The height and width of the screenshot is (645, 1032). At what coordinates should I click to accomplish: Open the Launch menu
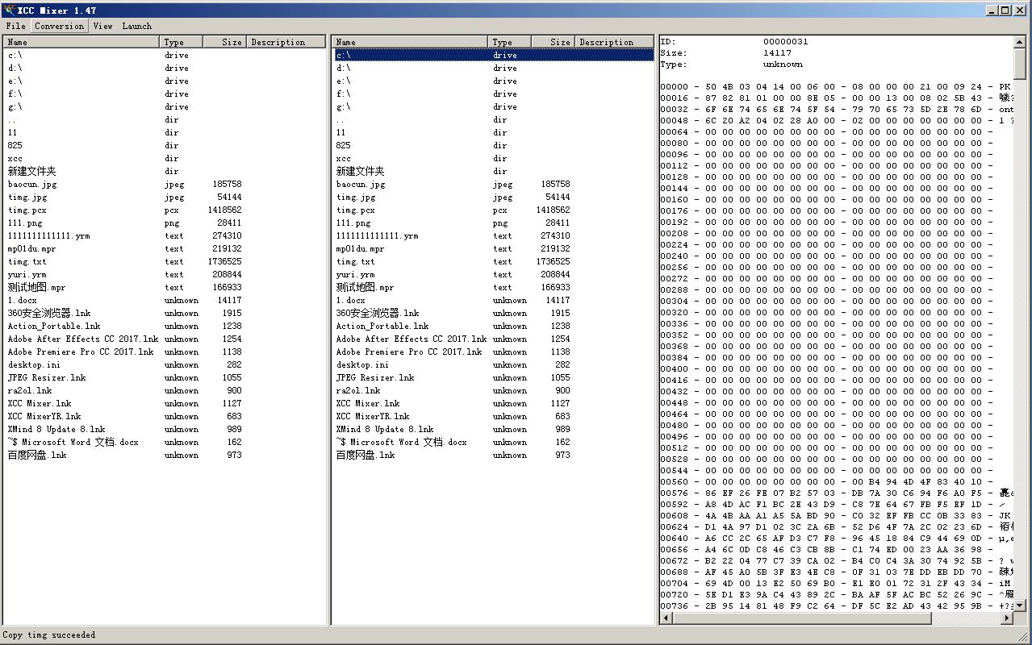[136, 26]
